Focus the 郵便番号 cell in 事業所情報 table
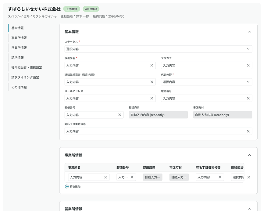 [x=126, y=177]
